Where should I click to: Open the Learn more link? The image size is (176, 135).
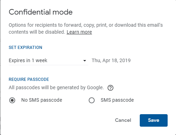(x=79, y=32)
